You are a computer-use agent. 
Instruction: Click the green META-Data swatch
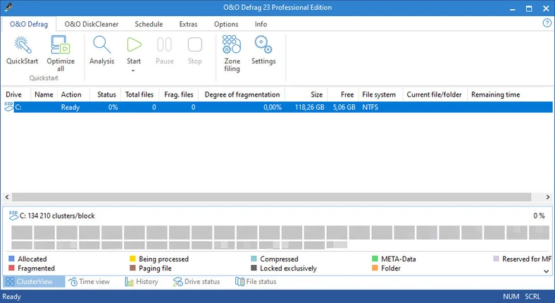[375, 259]
